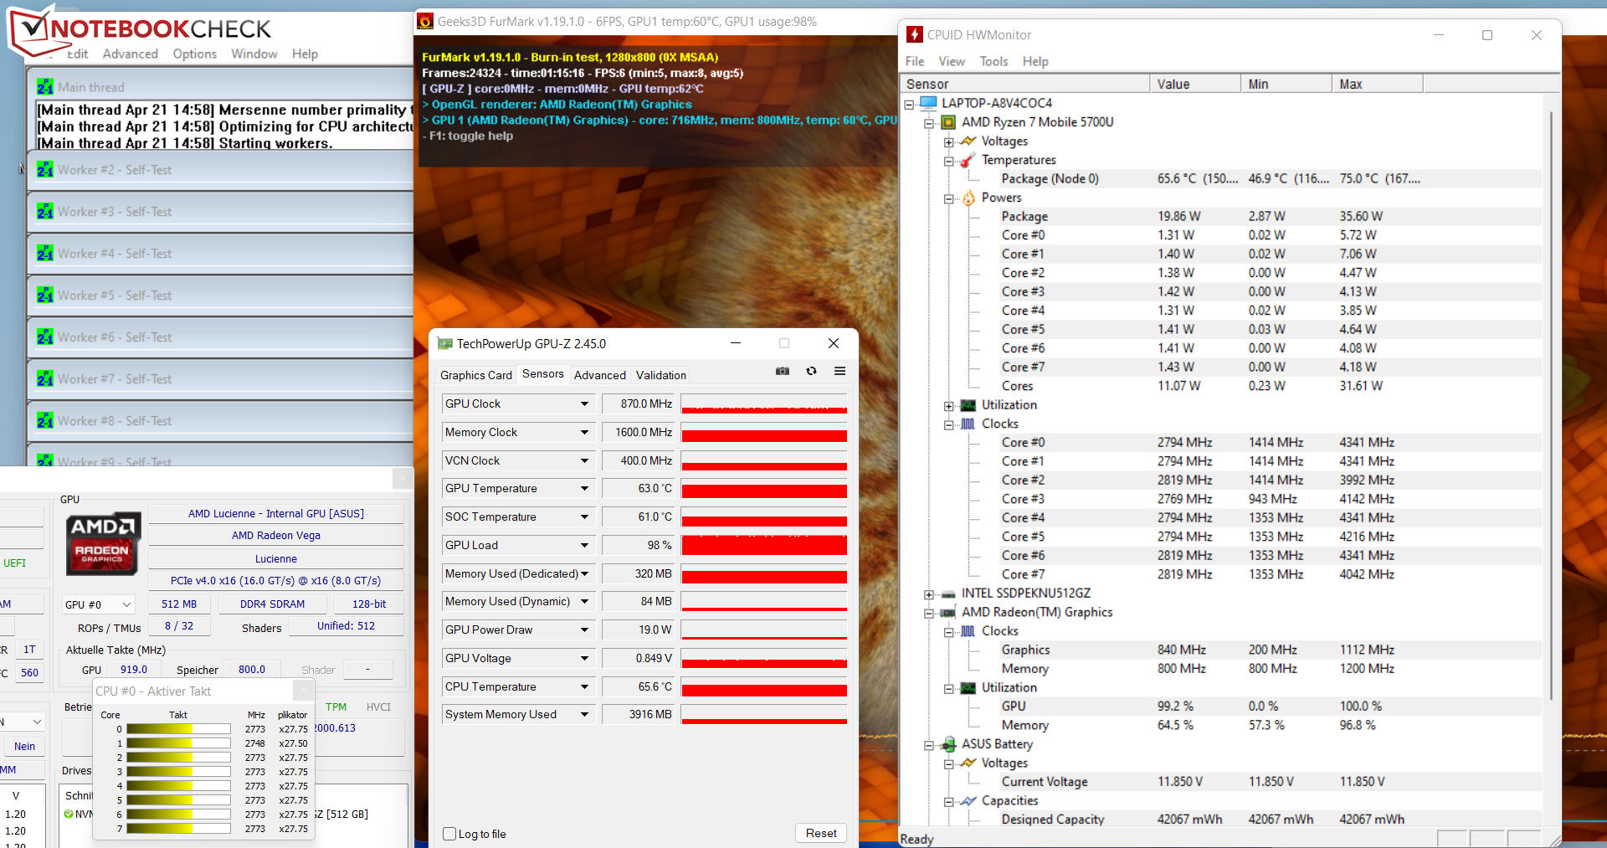Switch to the Advanced tab in GPU-Z
The image size is (1607, 848).
pos(599,375)
